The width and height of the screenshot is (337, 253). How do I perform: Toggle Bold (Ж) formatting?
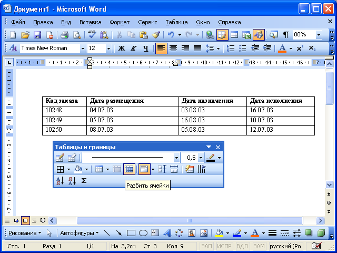(x=122, y=48)
